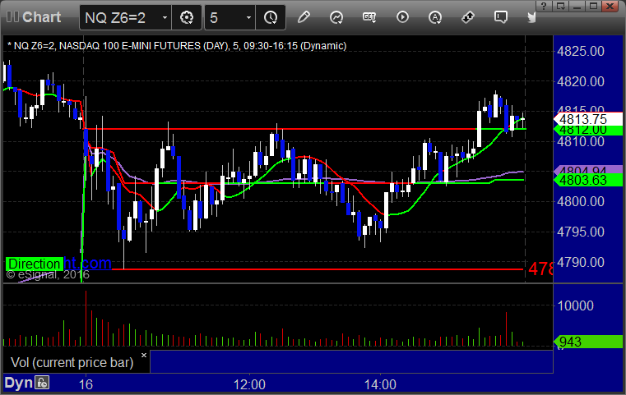Maximize the Chart window
Viewport: 626px width, 395px height.
click(594, 6)
